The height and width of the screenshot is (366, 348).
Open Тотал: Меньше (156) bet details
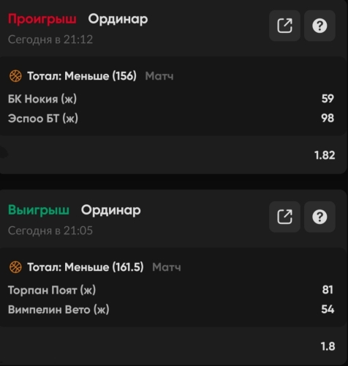tap(82, 76)
